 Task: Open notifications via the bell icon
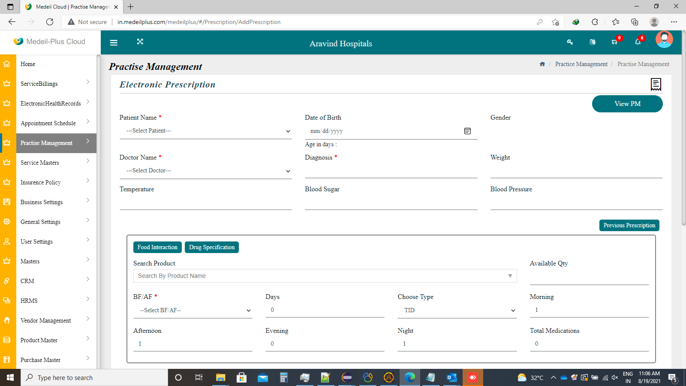point(638,42)
